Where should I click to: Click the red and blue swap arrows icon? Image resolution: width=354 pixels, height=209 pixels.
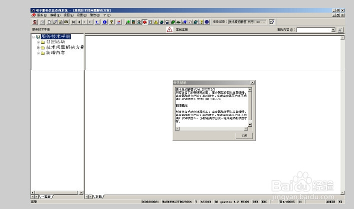[x=119, y=22]
